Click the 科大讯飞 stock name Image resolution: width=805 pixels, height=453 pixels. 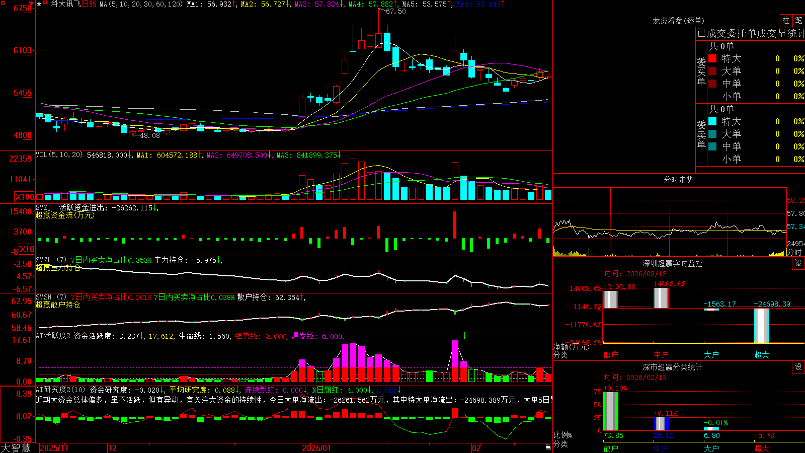point(65,4)
